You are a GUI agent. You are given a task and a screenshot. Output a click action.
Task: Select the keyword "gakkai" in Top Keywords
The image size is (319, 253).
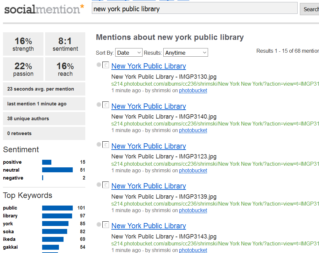tap(11, 247)
